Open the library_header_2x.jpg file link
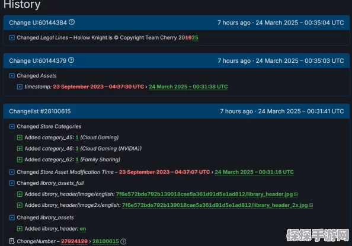The width and height of the screenshot is (352, 246). coord(215,205)
